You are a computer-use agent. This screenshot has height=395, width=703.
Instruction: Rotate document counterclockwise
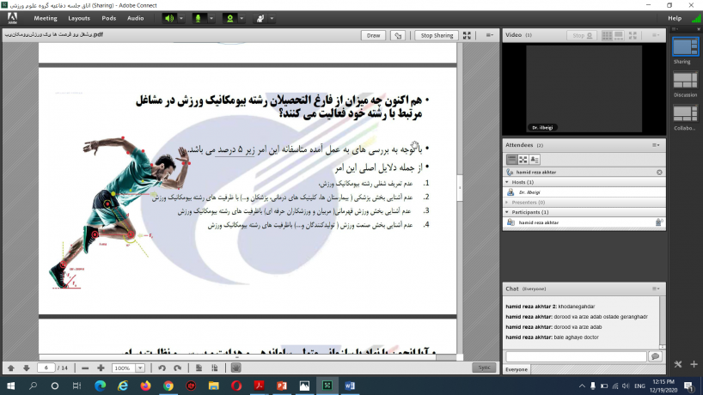tap(162, 368)
